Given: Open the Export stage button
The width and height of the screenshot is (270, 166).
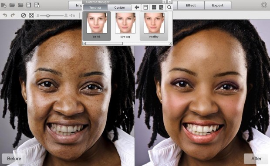Looking at the screenshot, I should pyautogui.click(x=218, y=5).
